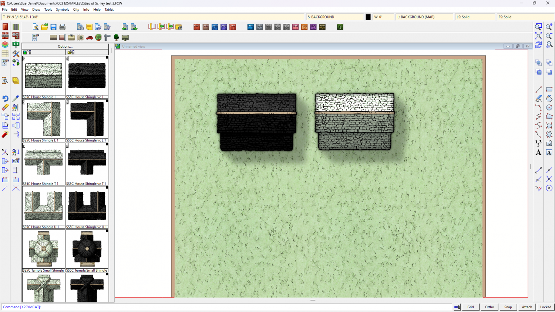The image size is (555, 312).
Task: Zoom out with the magnifier minus icon
Action: 549,36
